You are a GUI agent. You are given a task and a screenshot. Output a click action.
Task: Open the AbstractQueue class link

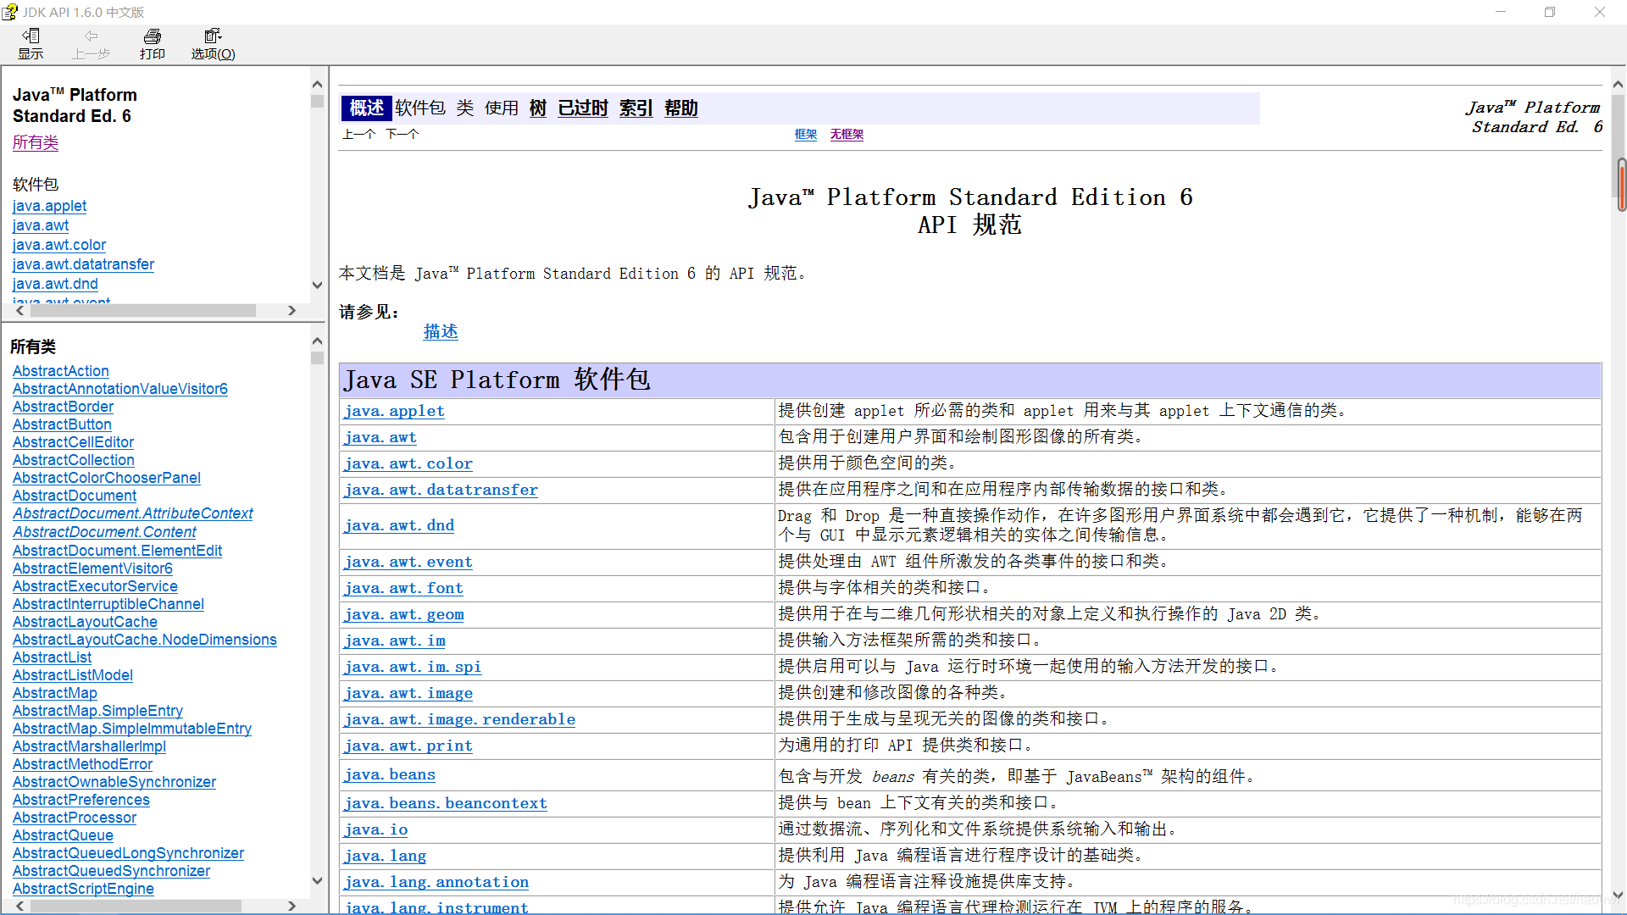(x=63, y=835)
